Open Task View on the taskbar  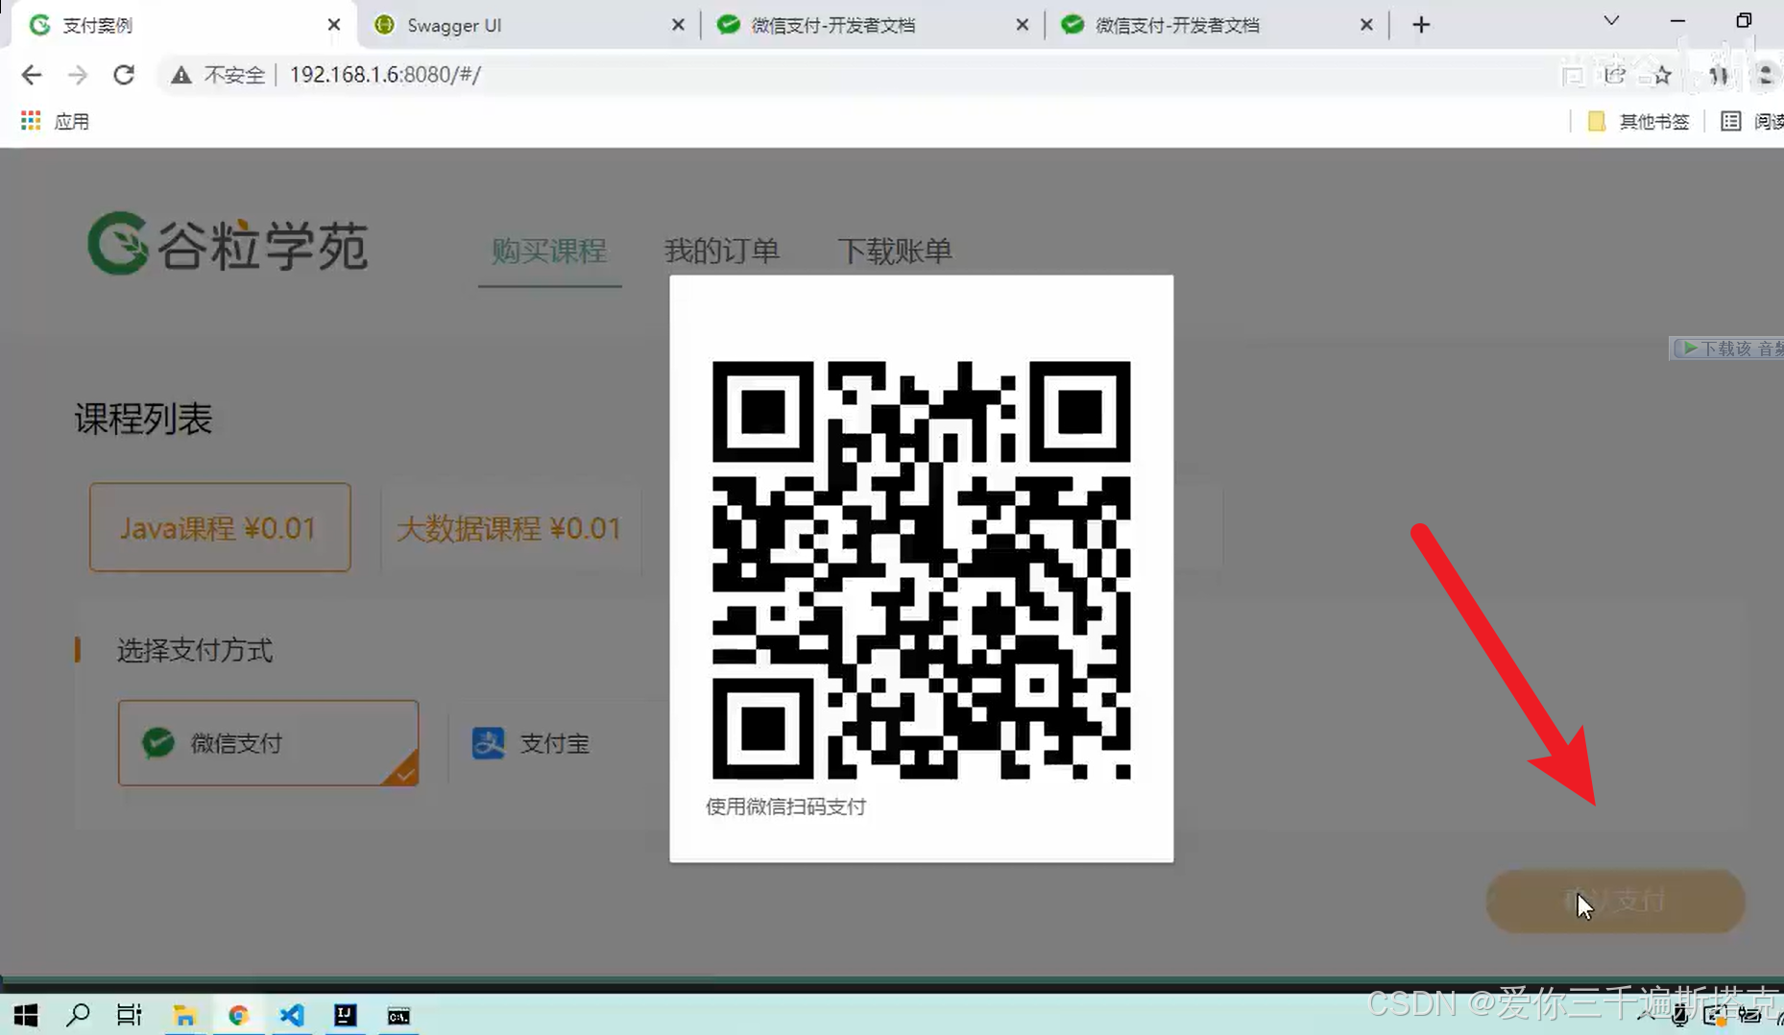point(130,1016)
